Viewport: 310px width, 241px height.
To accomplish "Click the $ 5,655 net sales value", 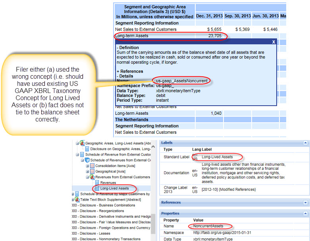I will (214, 29).
